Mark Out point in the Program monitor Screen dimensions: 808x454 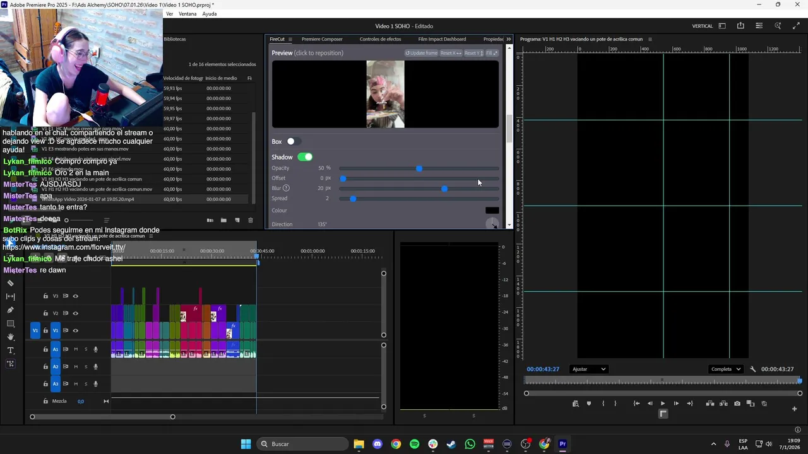pos(615,404)
